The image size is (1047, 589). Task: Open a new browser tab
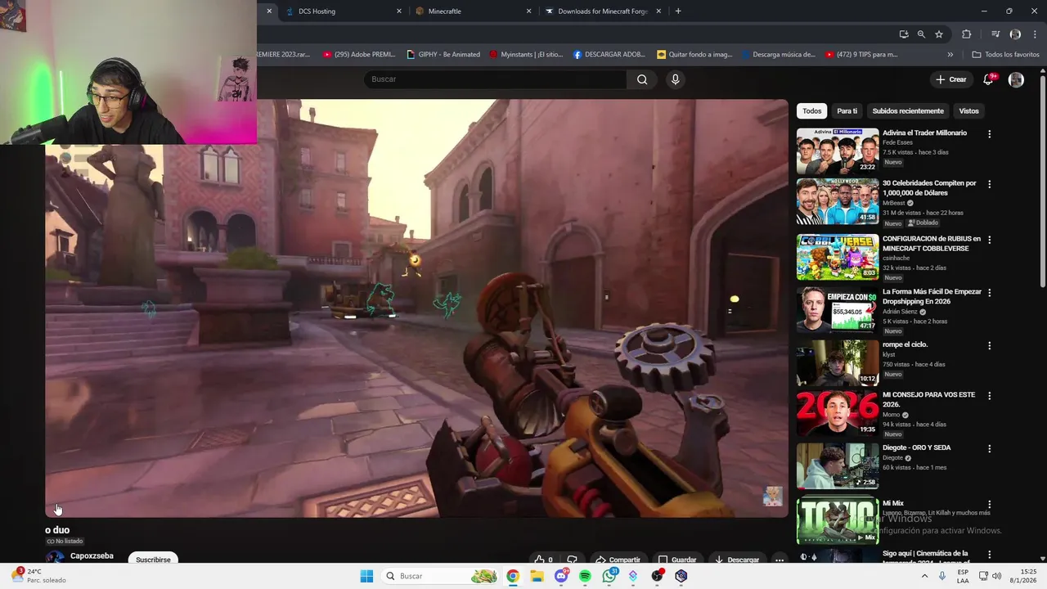coord(678,11)
